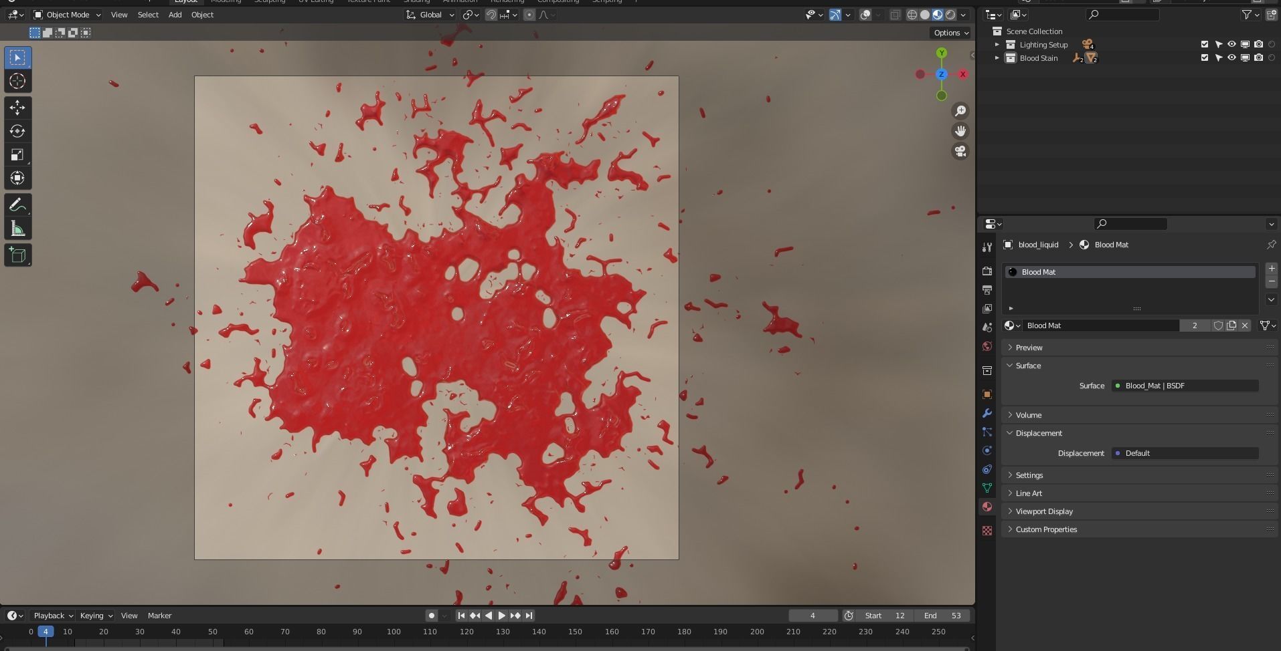Select the Annotate pencil tool

17,205
